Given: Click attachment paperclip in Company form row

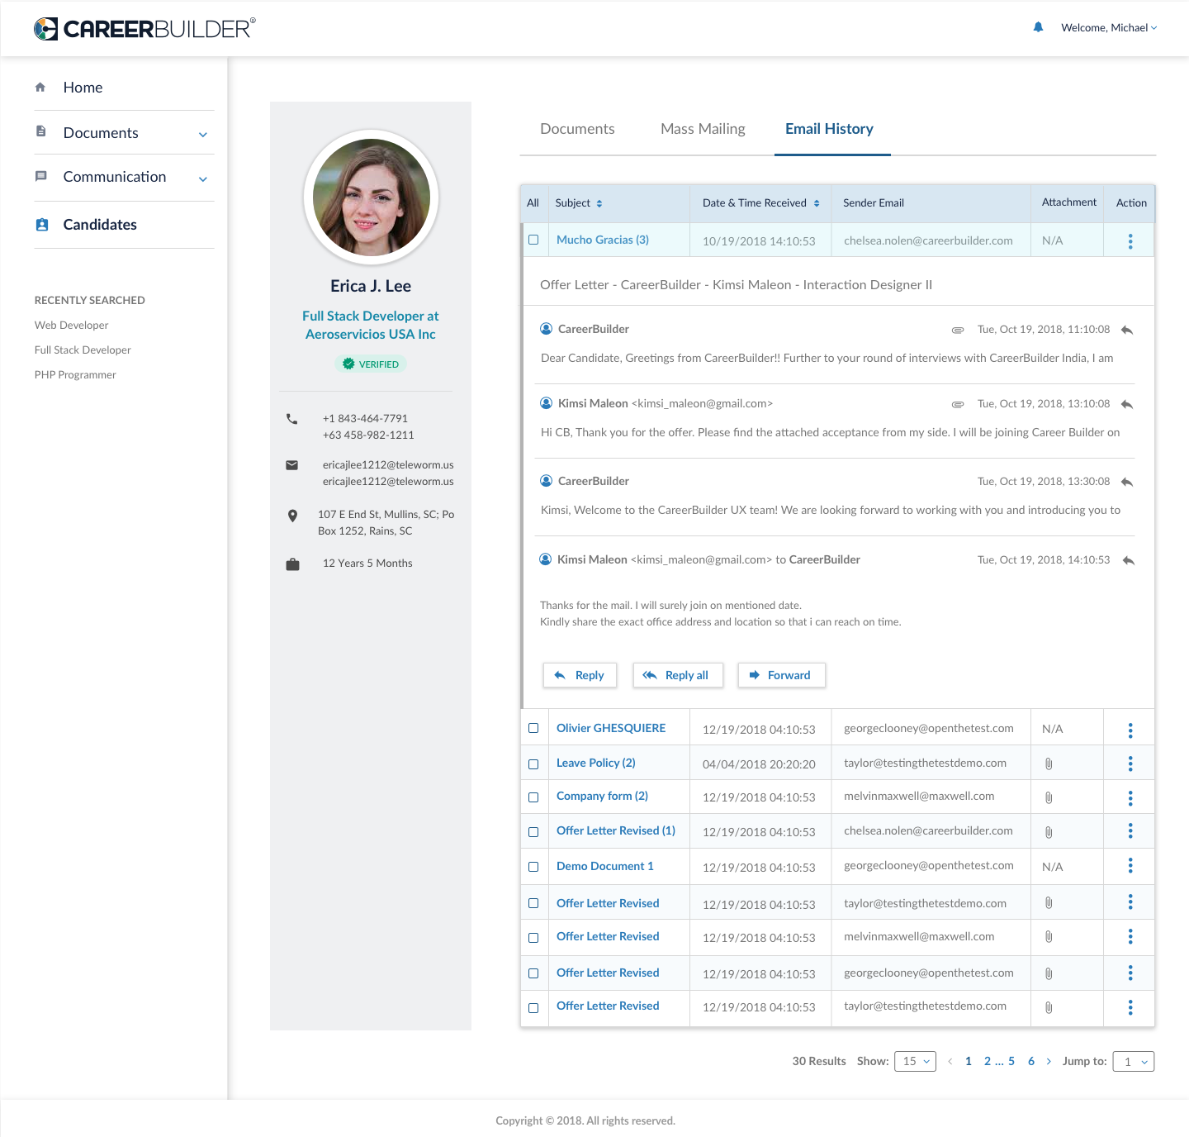Looking at the screenshot, I should click(x=1049, y=797).
